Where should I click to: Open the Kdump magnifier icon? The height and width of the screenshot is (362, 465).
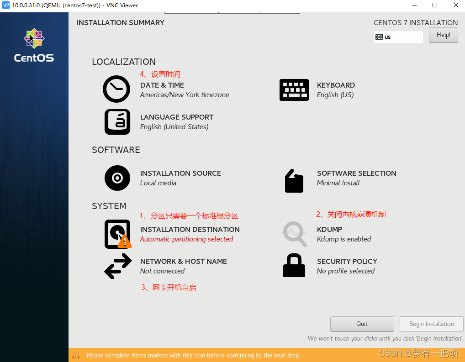pos(294,234)
